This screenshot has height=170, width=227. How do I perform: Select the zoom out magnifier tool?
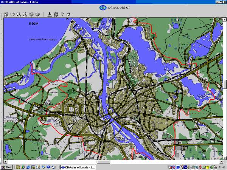[25, 14]
